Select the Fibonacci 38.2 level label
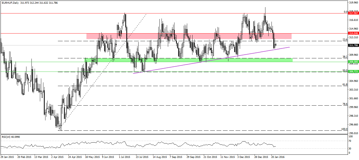This screenshot has height=160, width=359. 345,57
